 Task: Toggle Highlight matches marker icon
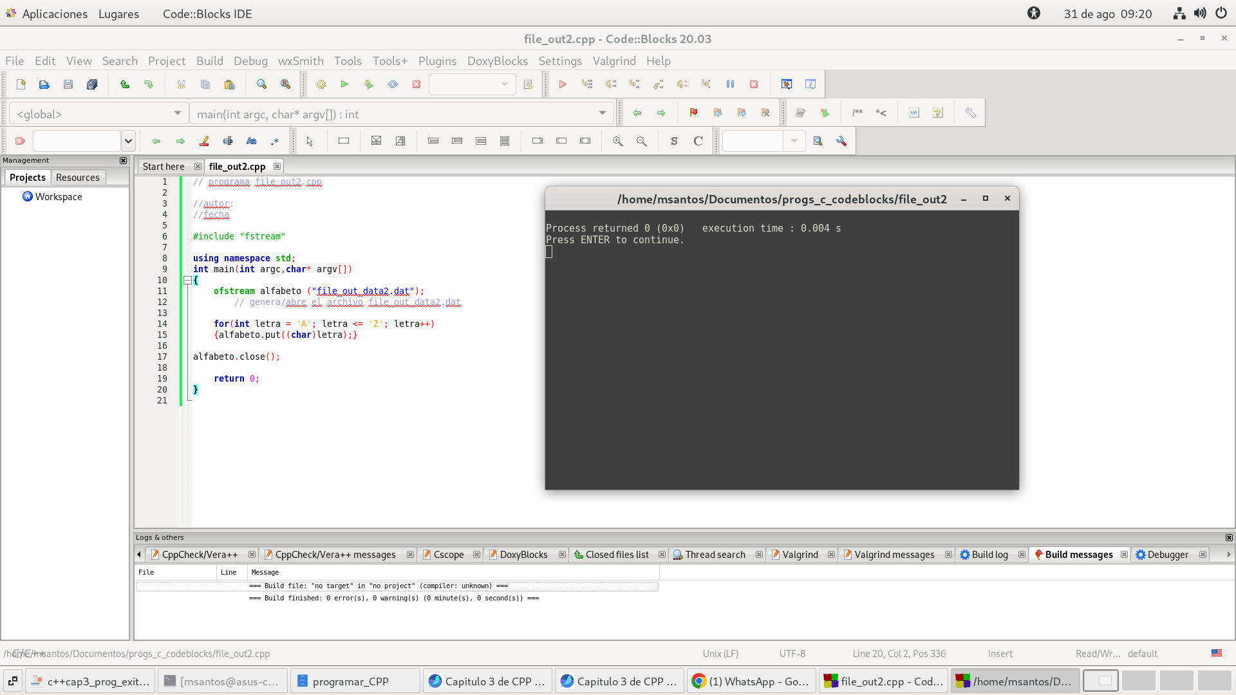point(204,141)
